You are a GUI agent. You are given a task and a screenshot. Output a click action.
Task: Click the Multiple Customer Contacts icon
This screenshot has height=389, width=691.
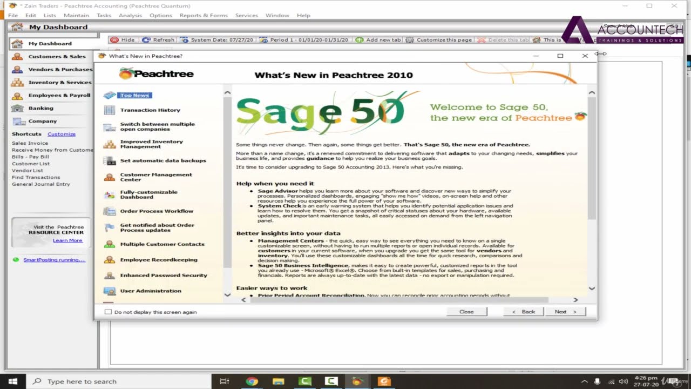[x=110, y=244]
